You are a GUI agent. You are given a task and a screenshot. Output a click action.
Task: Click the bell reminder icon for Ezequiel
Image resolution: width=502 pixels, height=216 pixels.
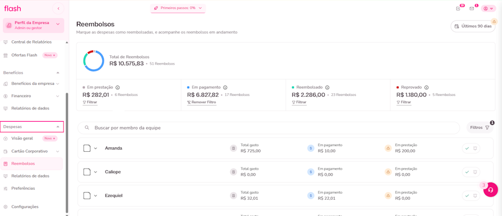click(x=475, y=195)
